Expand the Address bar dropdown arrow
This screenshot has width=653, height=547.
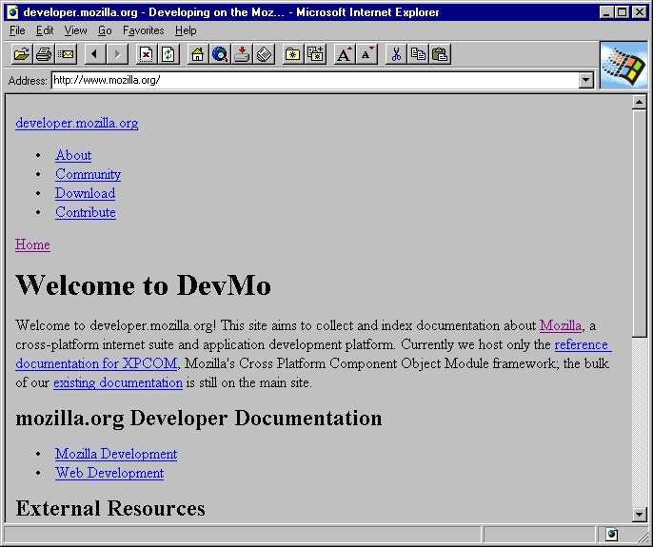pos(586,80)
